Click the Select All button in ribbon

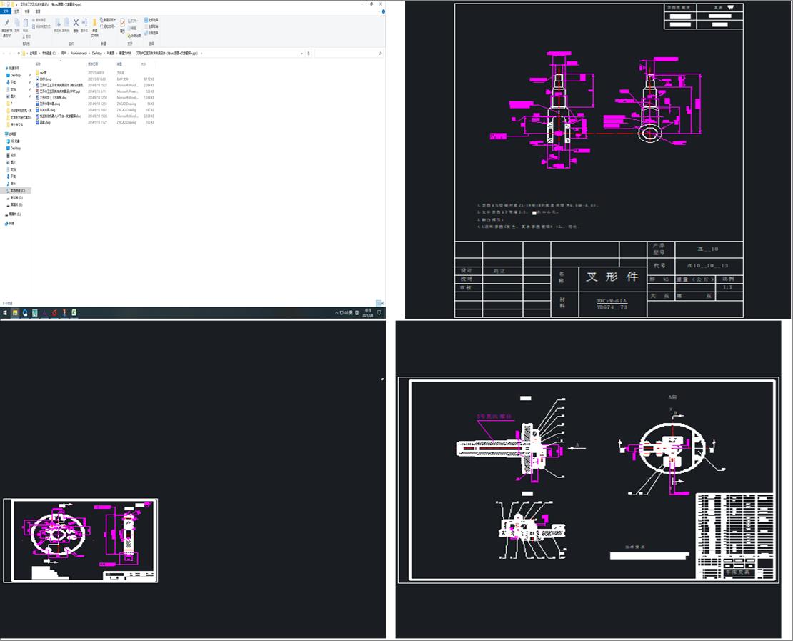click(x=151, y=19)
